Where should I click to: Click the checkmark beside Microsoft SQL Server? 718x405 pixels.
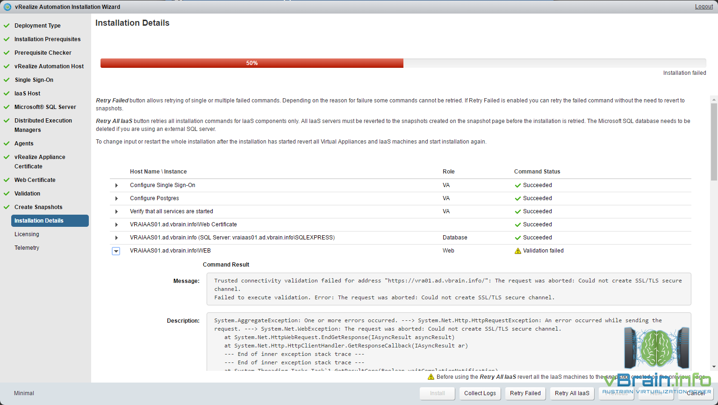tap(7, 107)
